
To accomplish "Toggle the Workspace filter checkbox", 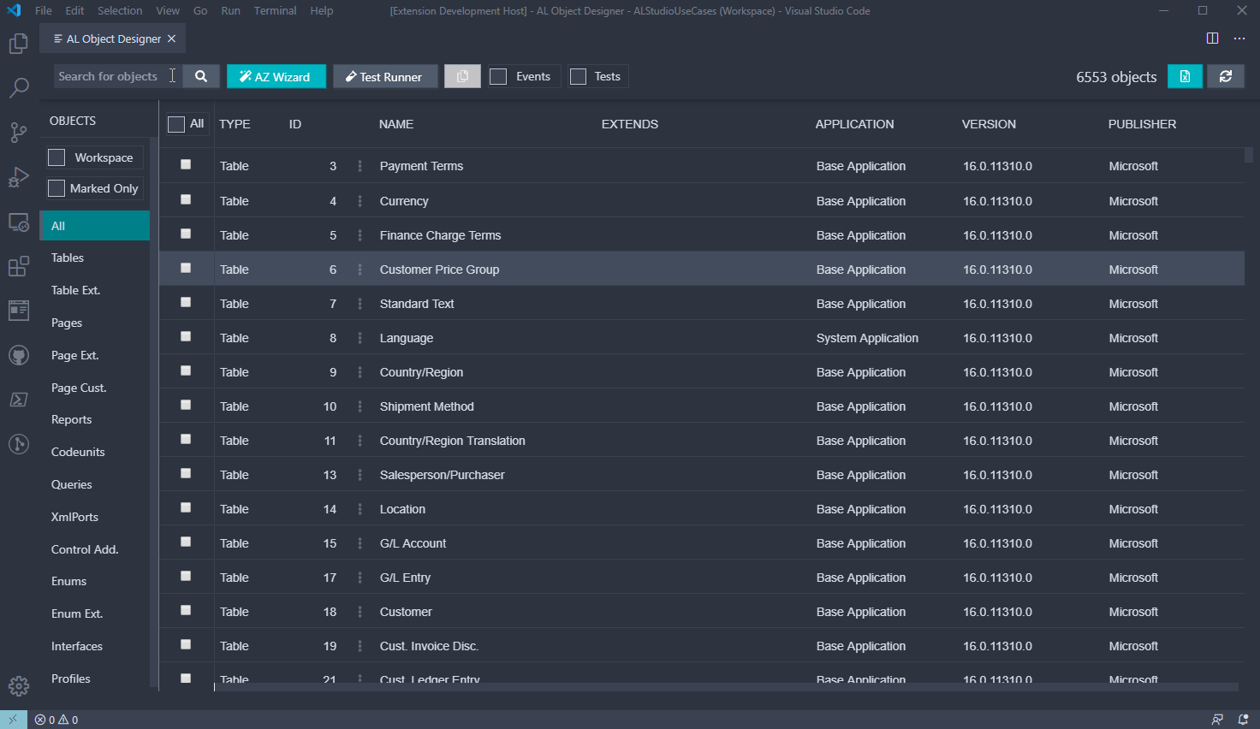I will pos(56,157).
